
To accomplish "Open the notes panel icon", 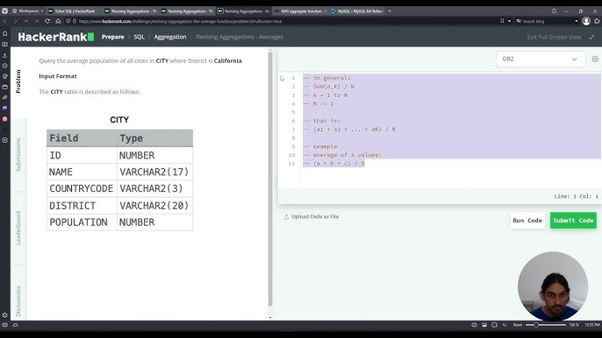I will (x=5, y=76).
